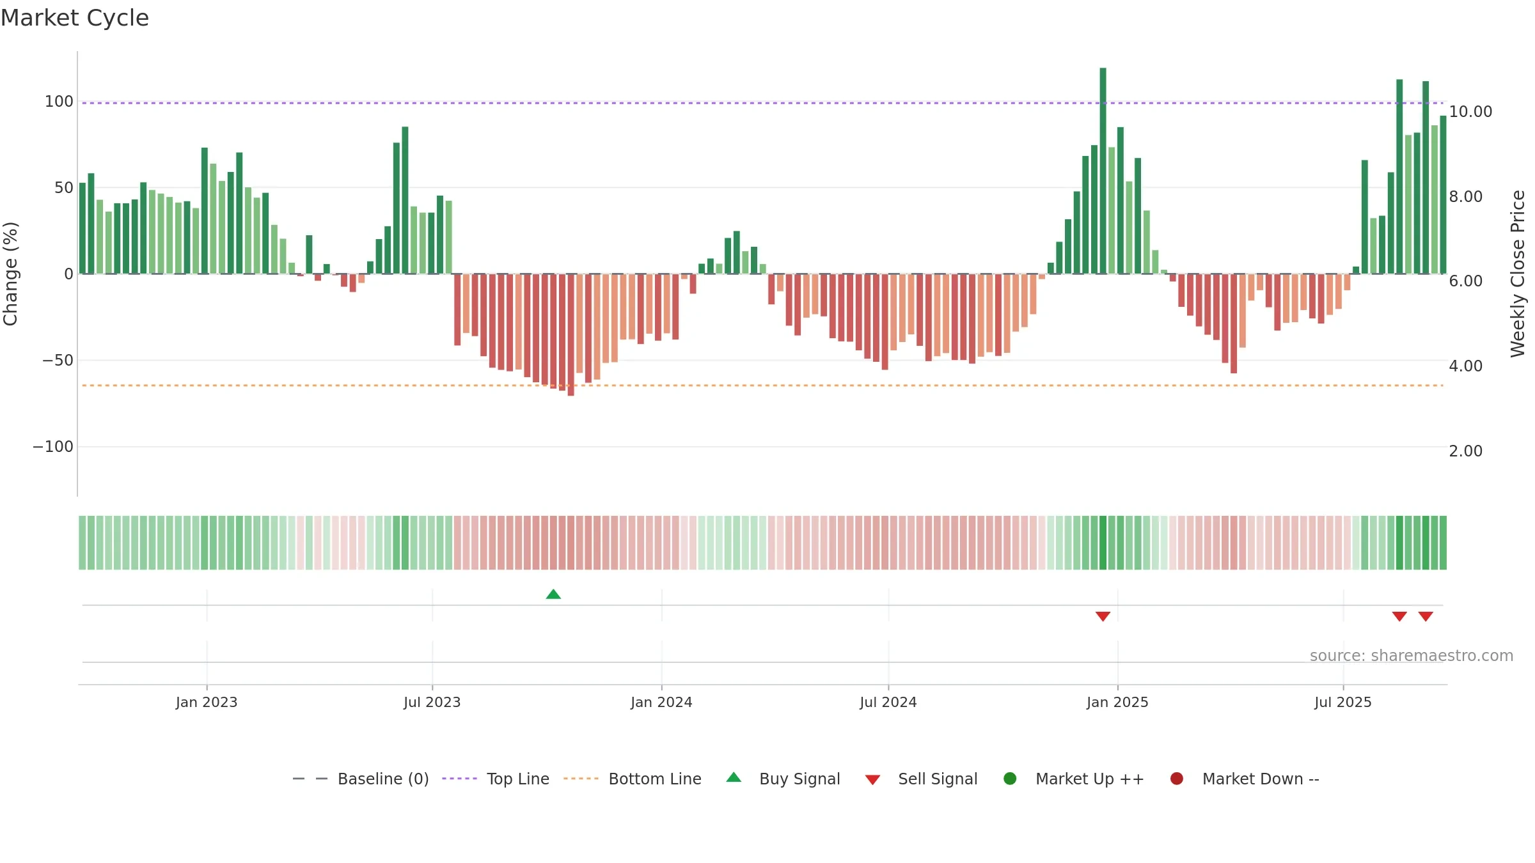Click the red Market Down legend dot
Viewport: 1535px width, 863px height.
(x=1176, y=779)
